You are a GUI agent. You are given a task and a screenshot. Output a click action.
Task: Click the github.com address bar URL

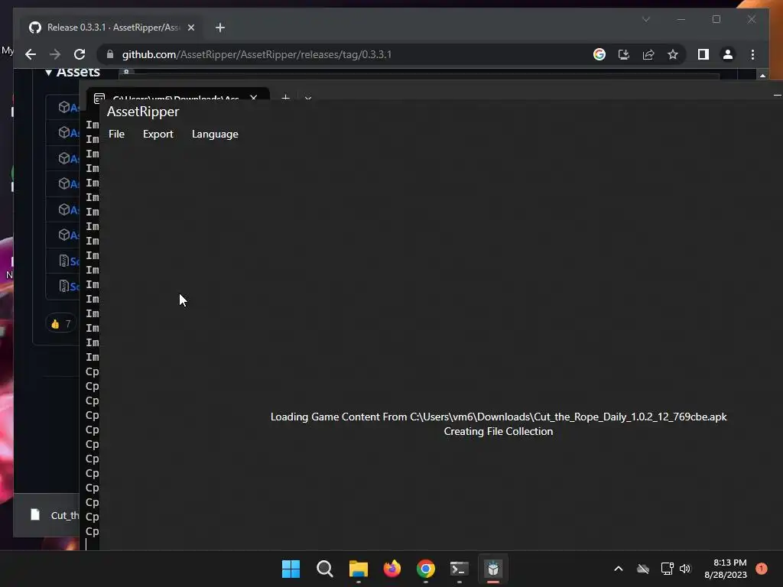[x=257, y=54]
